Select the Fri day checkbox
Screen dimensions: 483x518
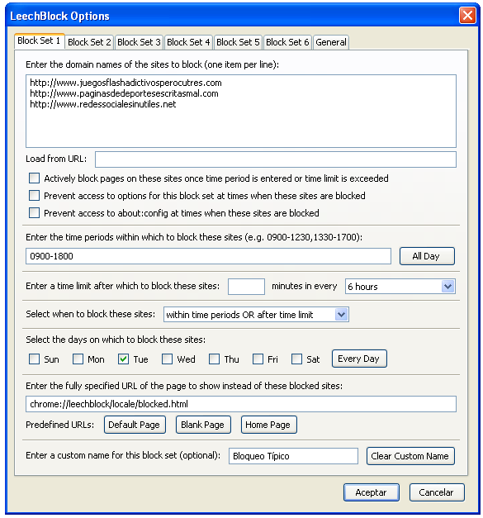point(258,359)
